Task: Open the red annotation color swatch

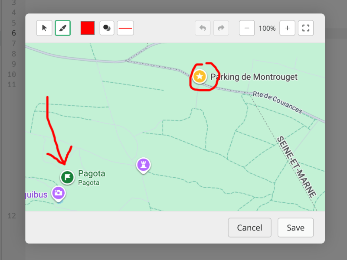Action: 87,28
